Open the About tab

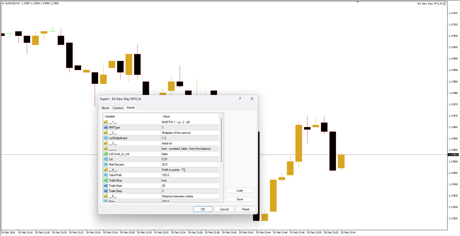point(105,108)
